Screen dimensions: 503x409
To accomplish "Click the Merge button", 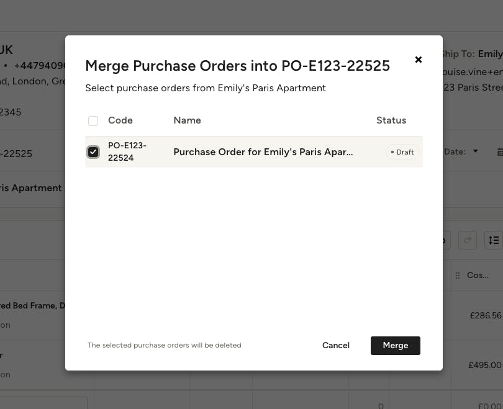I will tap(396, 346).
